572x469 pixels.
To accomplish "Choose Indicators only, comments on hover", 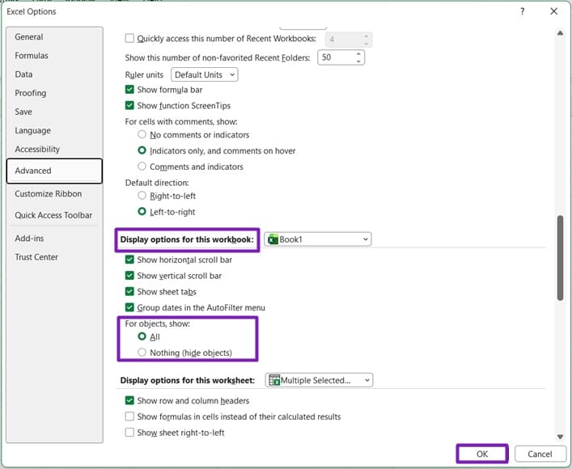I will click(142, 150).
